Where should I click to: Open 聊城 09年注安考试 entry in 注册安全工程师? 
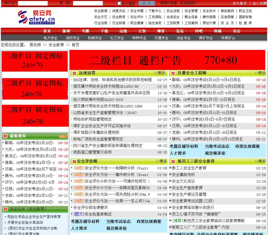[206, 80]
